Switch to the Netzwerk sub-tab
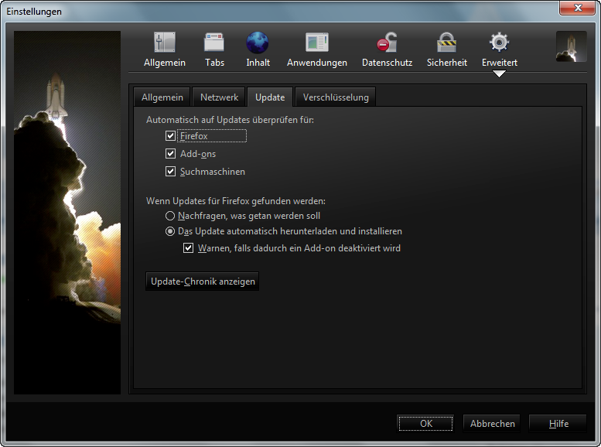 coord(219,97)
